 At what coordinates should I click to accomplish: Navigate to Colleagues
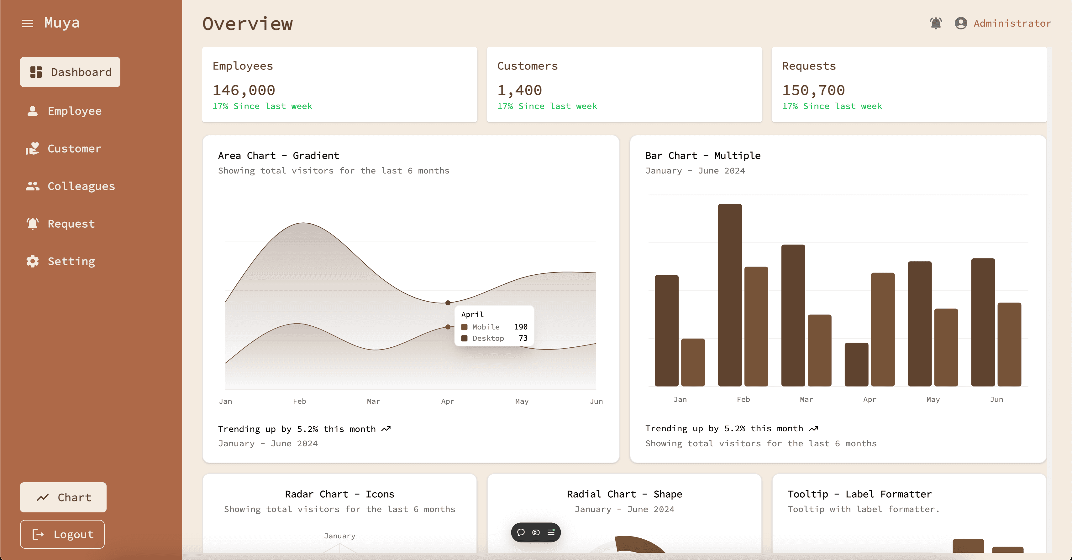click(71, 186)
